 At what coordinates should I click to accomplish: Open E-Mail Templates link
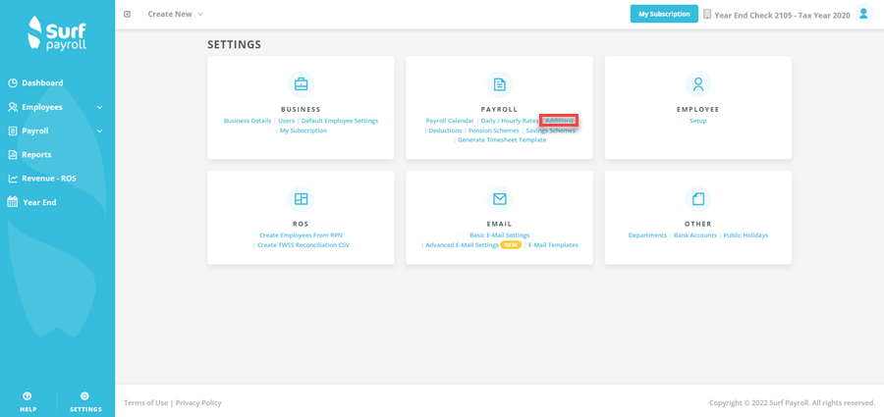coord(554,245)
